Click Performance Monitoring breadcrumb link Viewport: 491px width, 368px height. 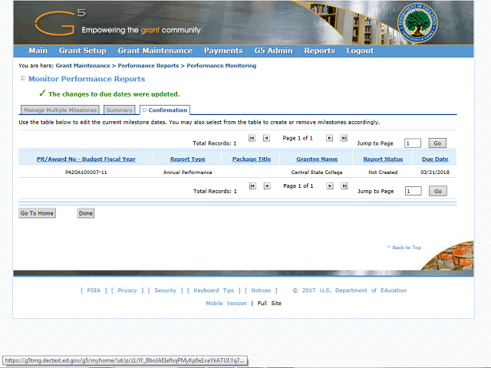(222, 66)
